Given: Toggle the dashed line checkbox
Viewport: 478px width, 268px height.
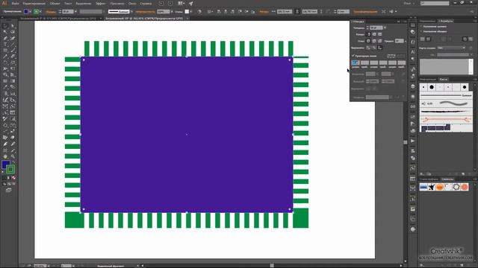Looking at the screenshot, I should tap(353, 56).
